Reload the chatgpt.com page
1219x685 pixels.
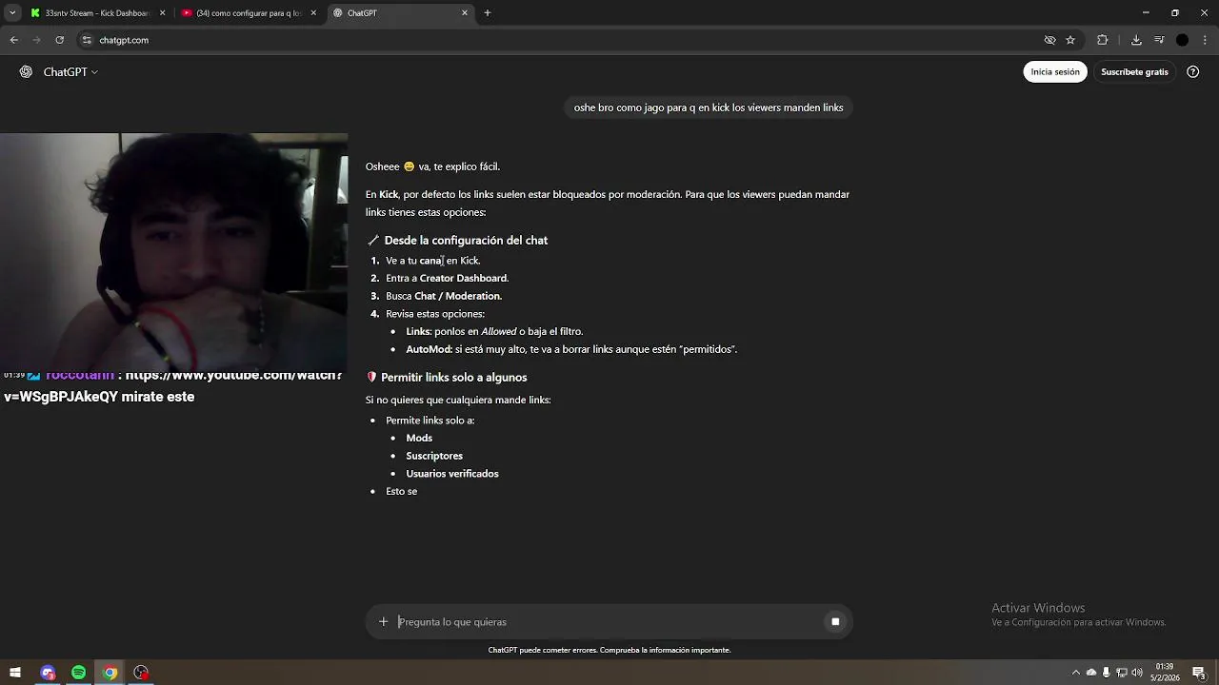[60, 40]
